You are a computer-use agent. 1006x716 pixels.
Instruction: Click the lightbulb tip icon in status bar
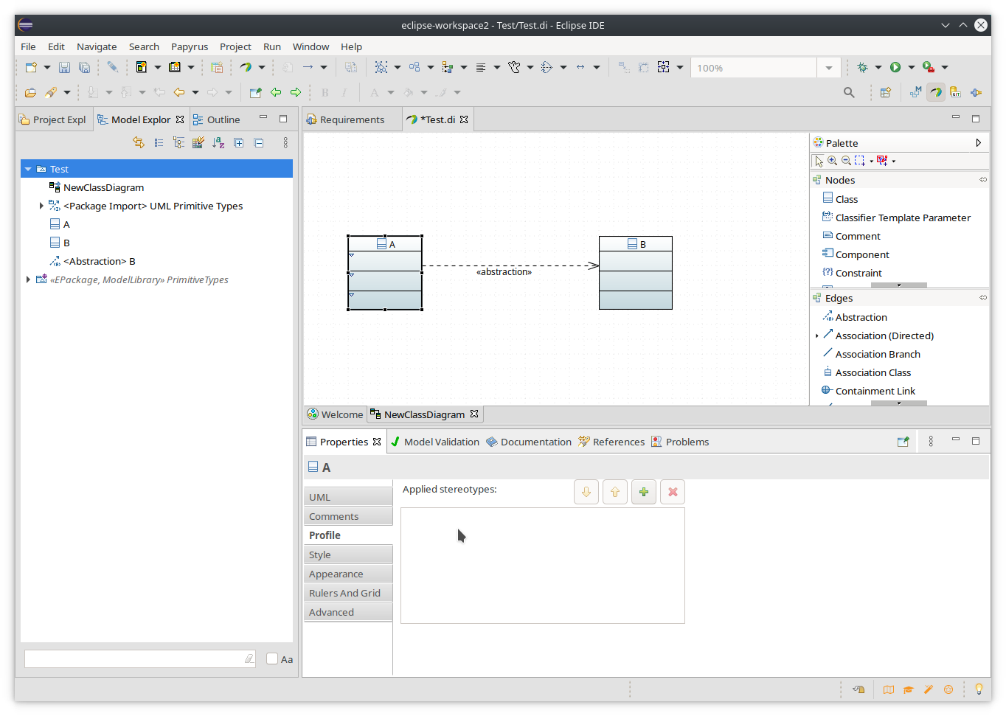point(979,689)
